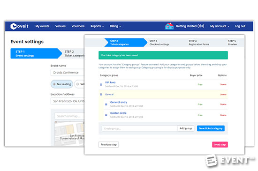Click the Buyer price column header
The height and width of the screenshot is (171, 258).
[x=196, y=75]
